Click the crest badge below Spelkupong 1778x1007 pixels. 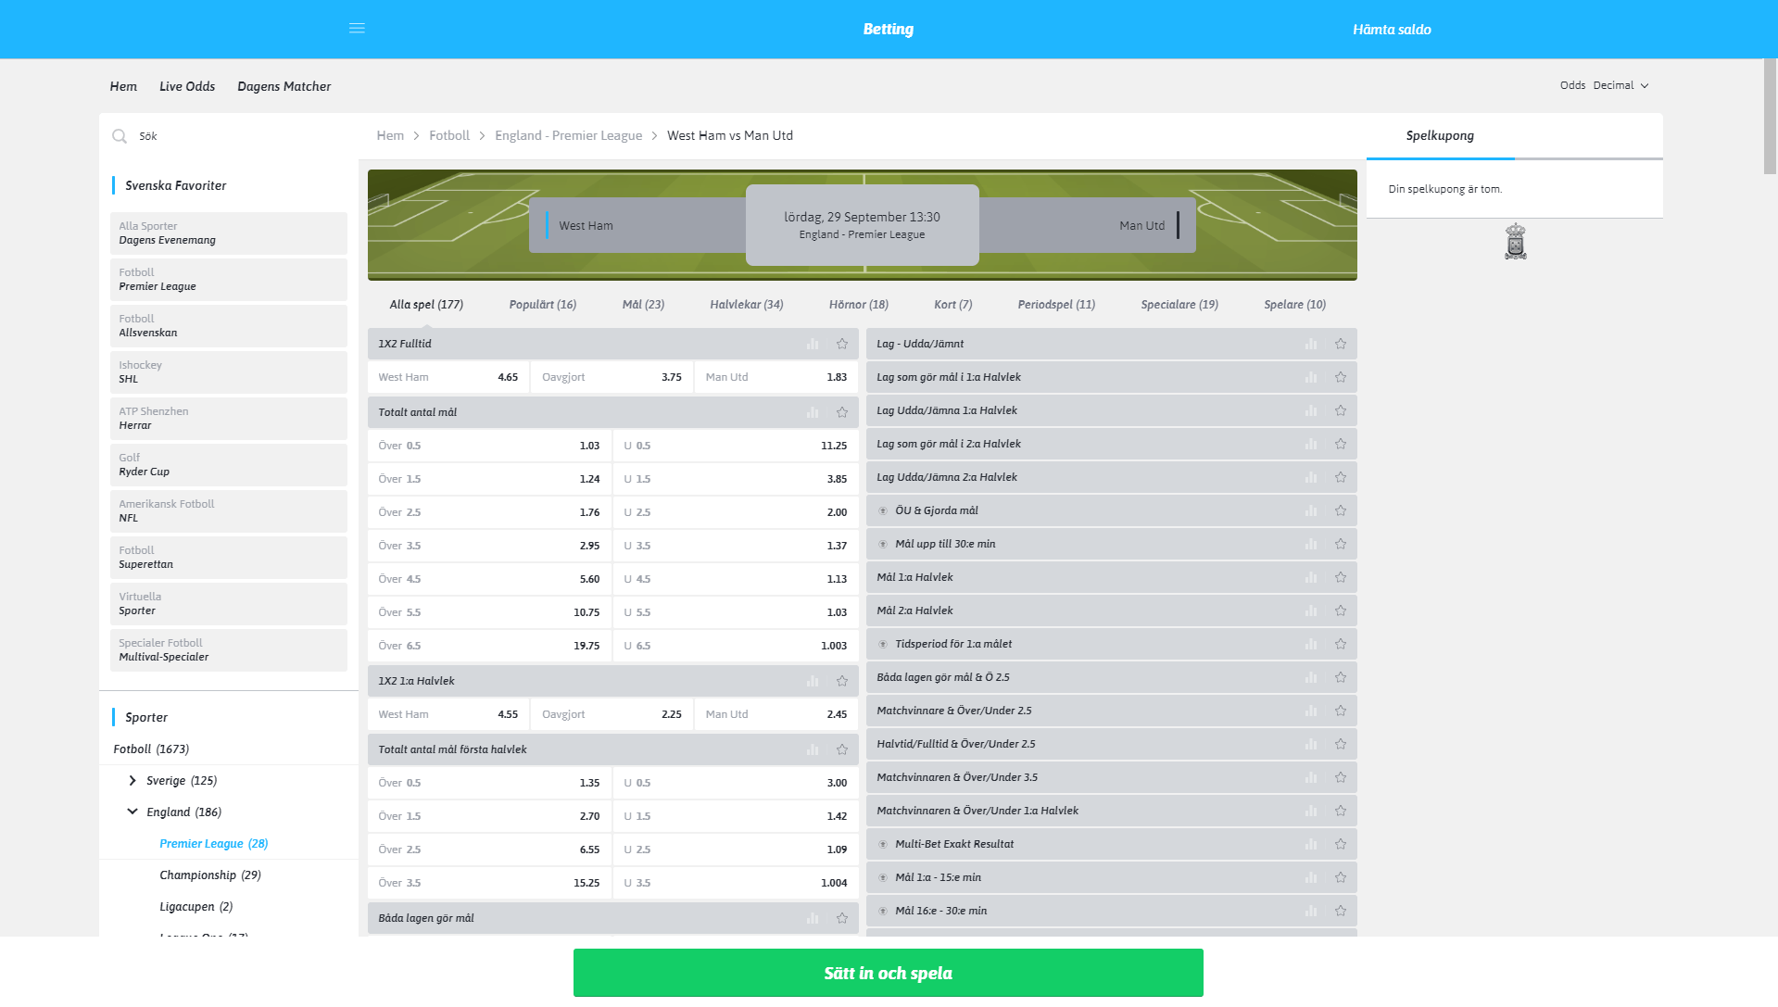coord(1515,241)
